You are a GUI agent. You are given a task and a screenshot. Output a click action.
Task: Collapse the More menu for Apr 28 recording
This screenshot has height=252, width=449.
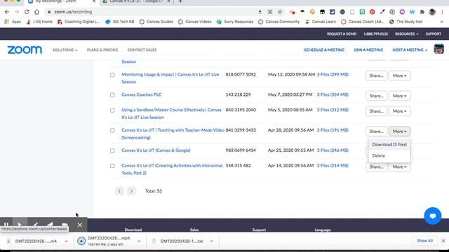(399, 132)
